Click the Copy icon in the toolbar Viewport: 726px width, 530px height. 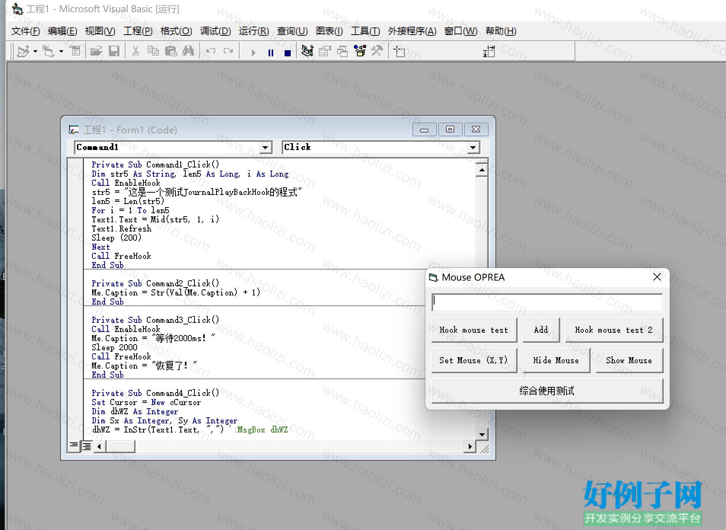point(153,51)
